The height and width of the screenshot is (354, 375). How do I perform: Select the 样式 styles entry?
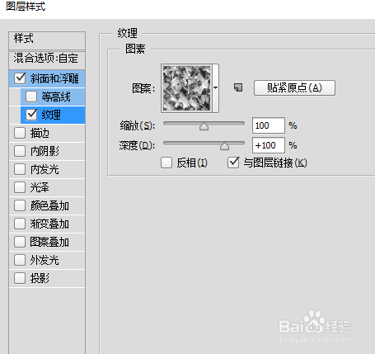coord(47,40)
